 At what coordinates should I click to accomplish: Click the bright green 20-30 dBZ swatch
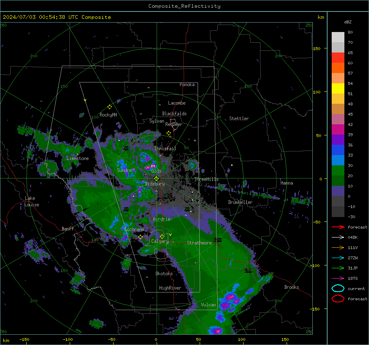coord(338,171)
